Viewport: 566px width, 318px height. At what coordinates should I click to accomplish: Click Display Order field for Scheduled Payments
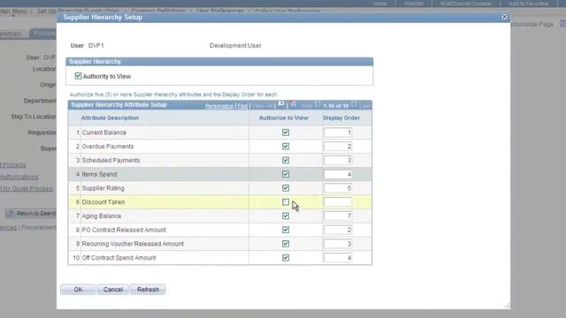(338, 160)
